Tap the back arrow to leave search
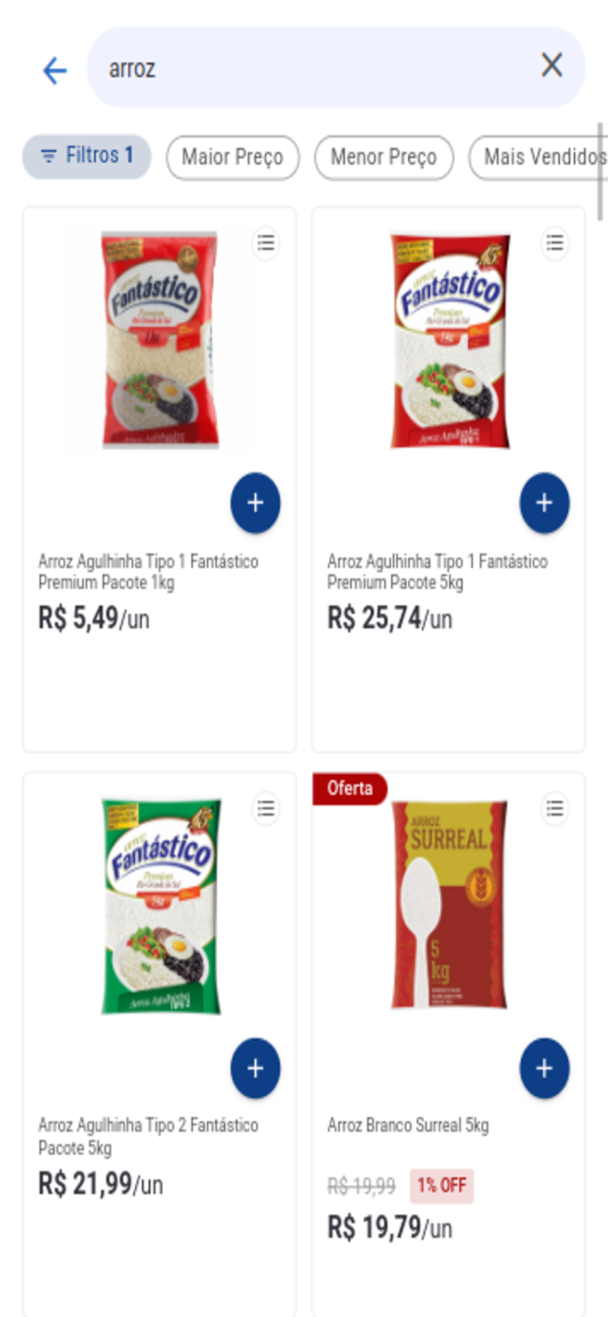The width and height of the screenshot is (608, 1317). point(54,69)
